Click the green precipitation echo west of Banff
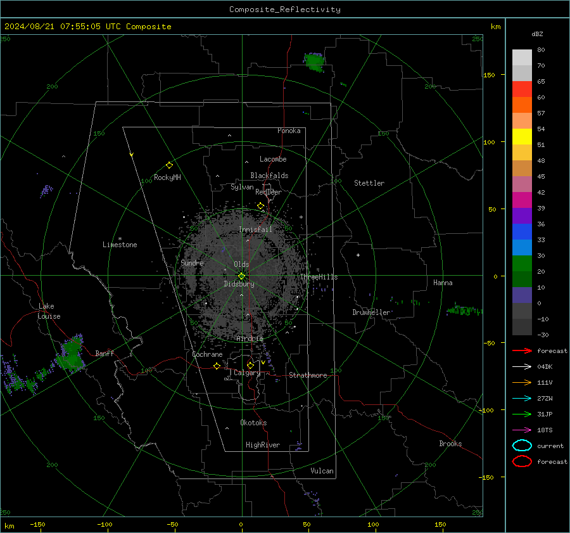Screen dimensions: 570x533 [71, 354]
